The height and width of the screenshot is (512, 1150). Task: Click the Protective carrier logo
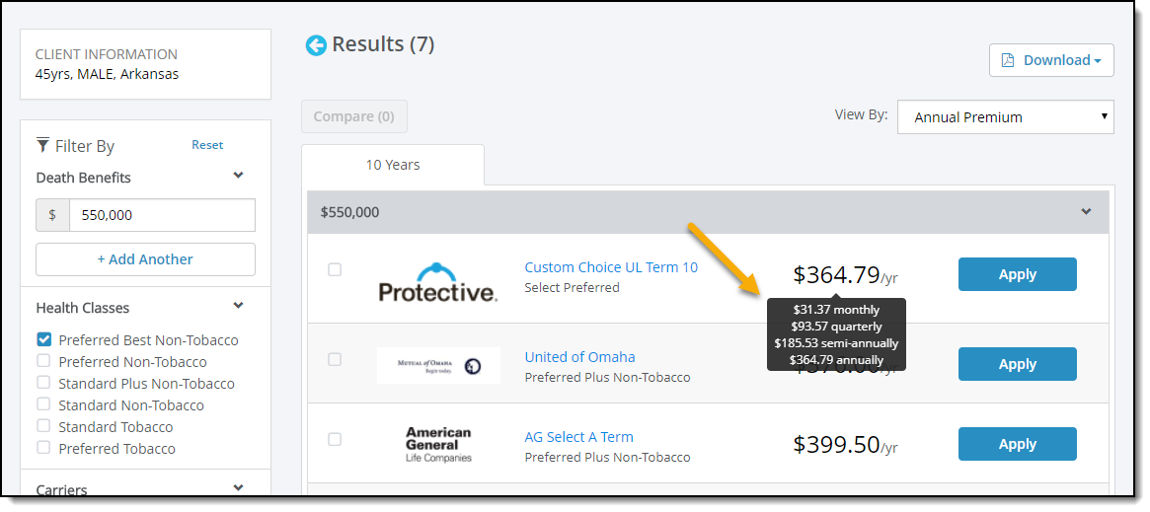click(438, 282)
